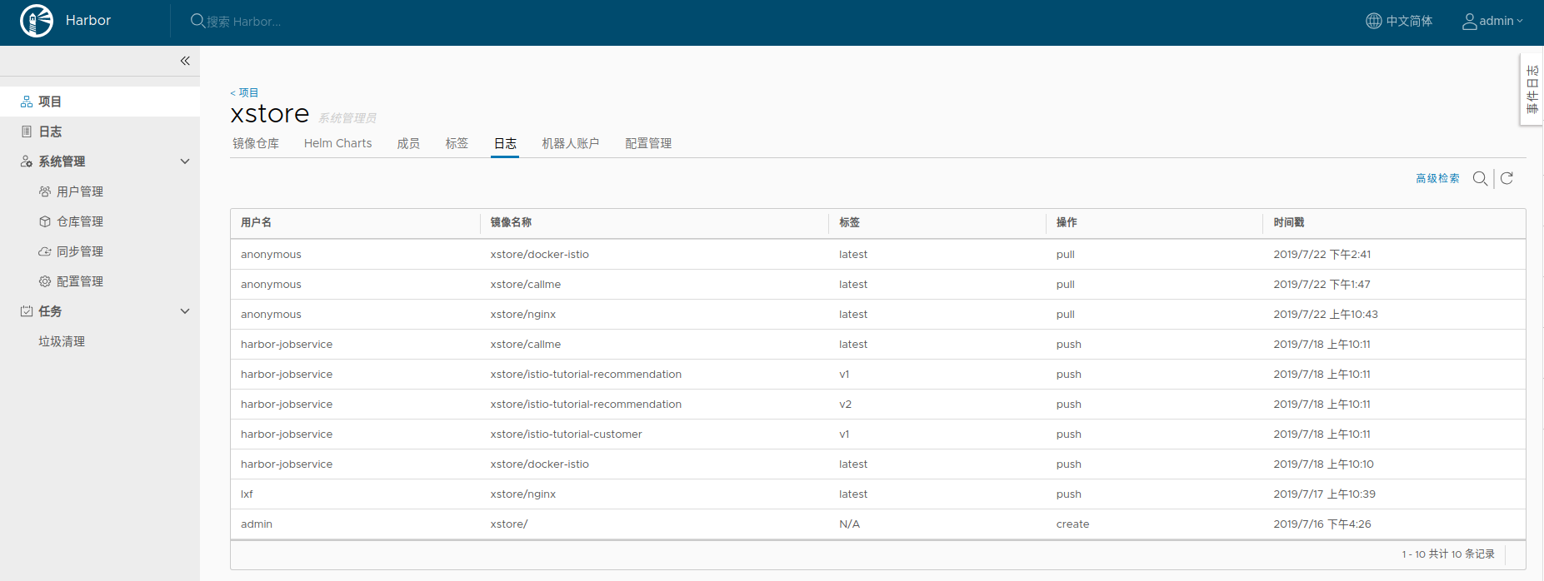Open the 事件日志 event log side tab
The height and width of the screenshot is (581, 1544).
(1532, 90)
